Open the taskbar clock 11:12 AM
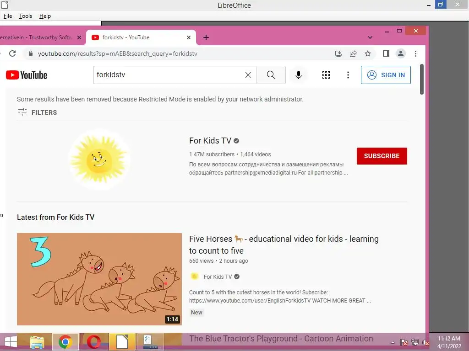The image size is (469, 351). click(449, 342)
